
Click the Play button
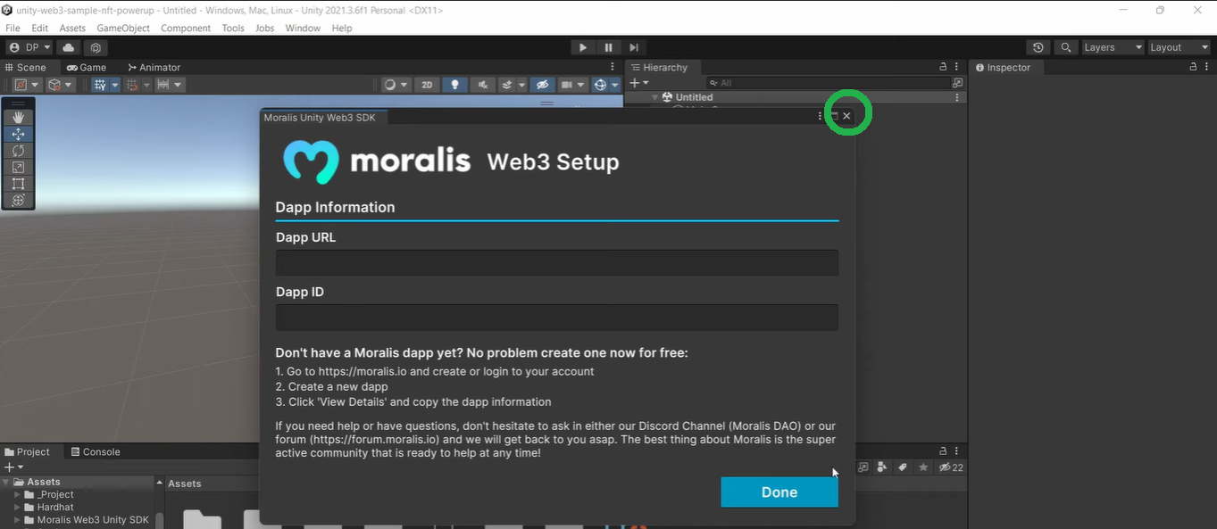582,47
